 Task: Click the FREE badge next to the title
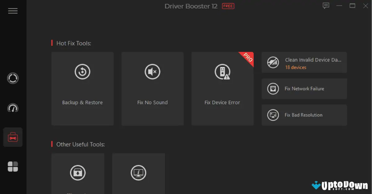point(228,6)
